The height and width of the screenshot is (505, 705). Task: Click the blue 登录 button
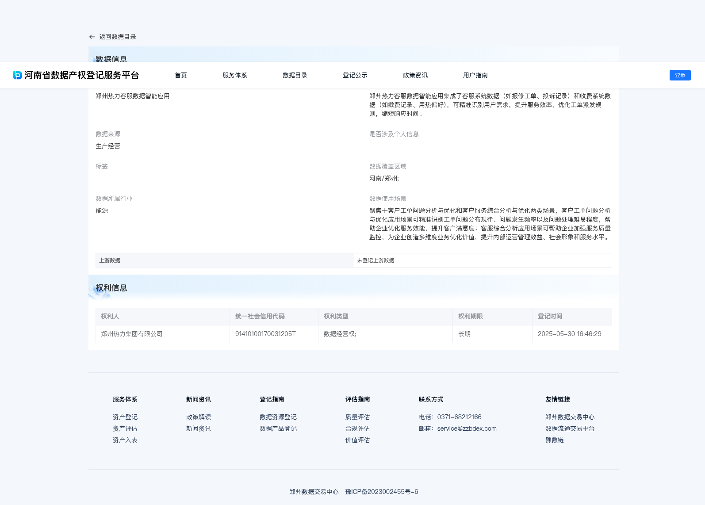(x=680, y=75)
